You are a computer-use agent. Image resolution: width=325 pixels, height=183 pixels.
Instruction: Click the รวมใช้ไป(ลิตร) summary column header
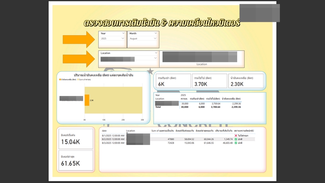click(x=213, y=99)
